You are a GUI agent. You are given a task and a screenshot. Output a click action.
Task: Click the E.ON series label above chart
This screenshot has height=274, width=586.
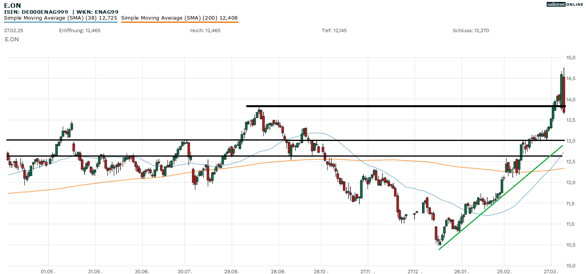pyautogui.click(x=12, y=39)
